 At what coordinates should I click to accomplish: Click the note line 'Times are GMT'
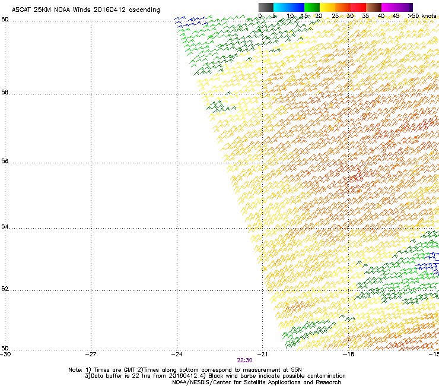pos(185,370)
